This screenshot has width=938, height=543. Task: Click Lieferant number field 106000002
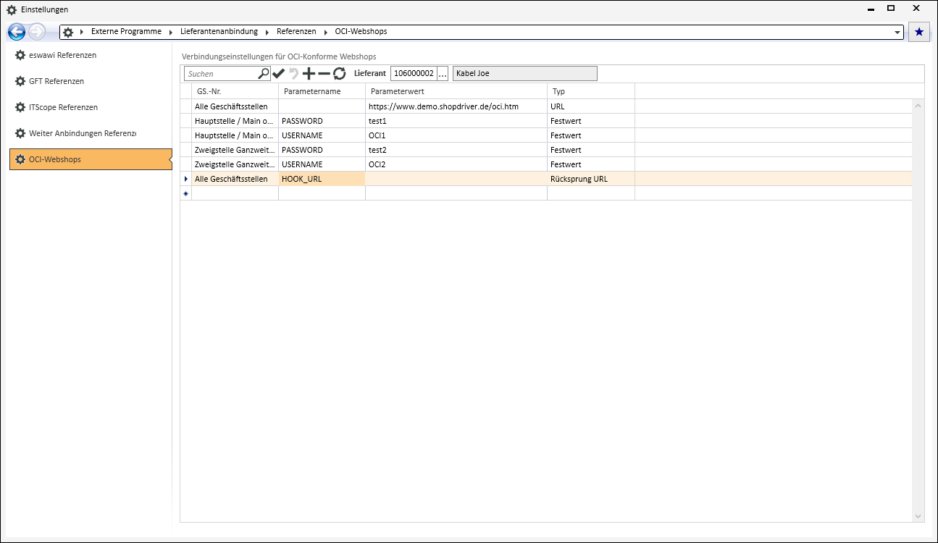tap(414, 73)
